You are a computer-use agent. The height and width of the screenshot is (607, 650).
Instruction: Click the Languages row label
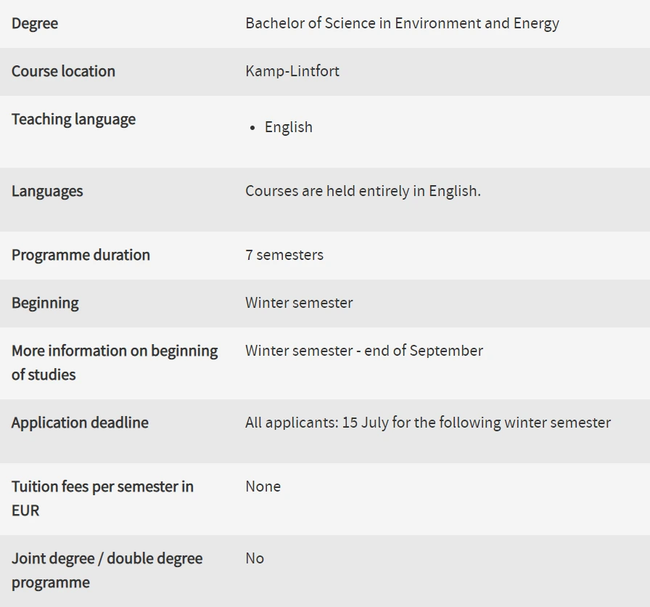[47, 191]
